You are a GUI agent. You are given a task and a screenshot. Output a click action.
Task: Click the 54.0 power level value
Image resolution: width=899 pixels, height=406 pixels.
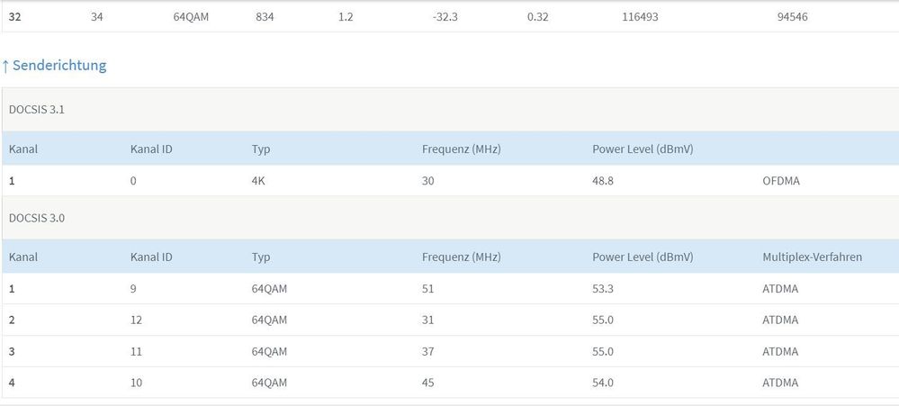[603, 383]
